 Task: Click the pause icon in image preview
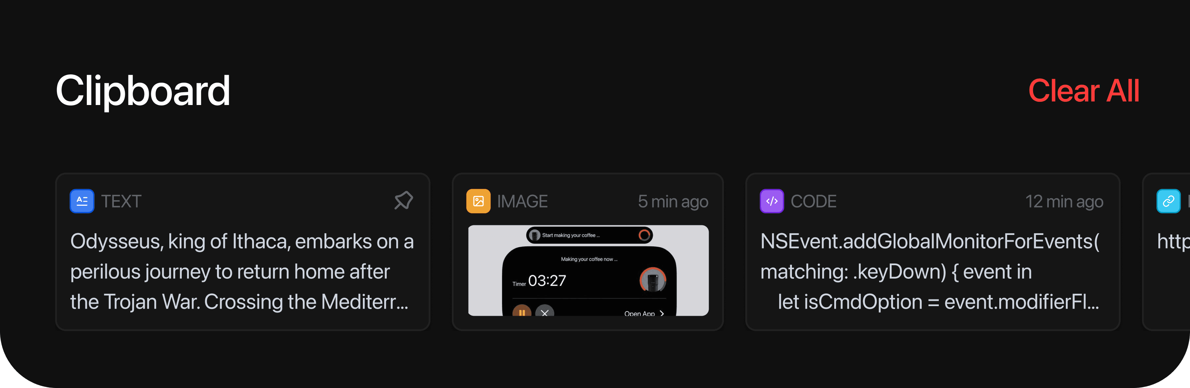(522, 312)
